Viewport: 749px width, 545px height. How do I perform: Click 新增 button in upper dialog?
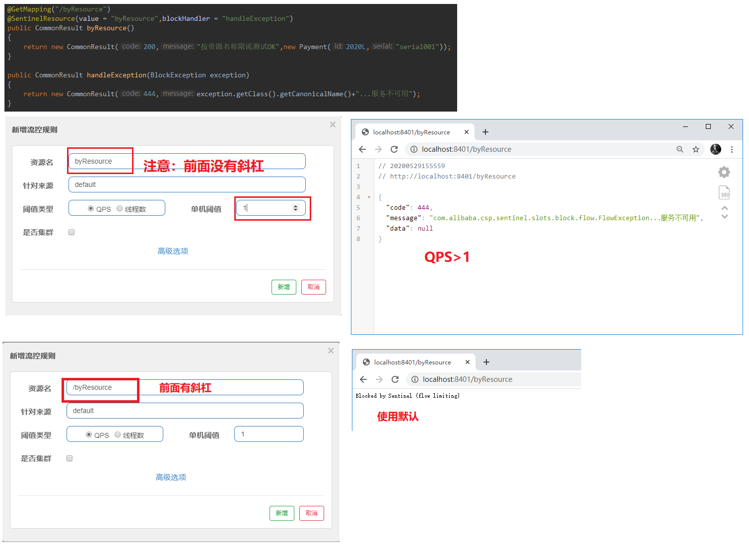click(284, 287)
